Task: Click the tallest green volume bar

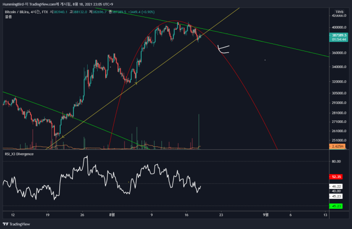Action: click(199, 131)
